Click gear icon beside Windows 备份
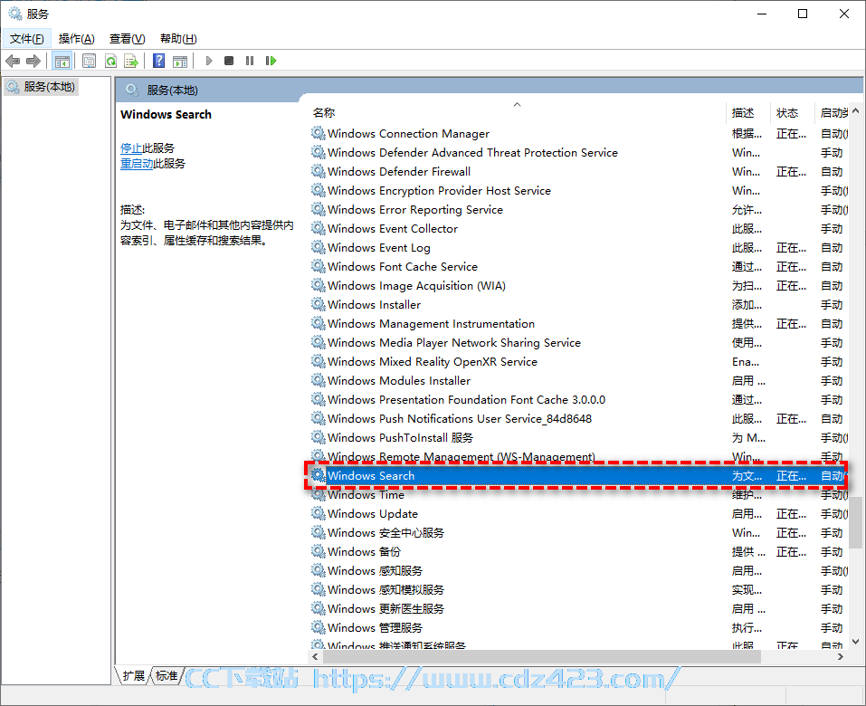The height and width of the screenshot is (706, 866). pyautogui.click(x=319, y=551)
